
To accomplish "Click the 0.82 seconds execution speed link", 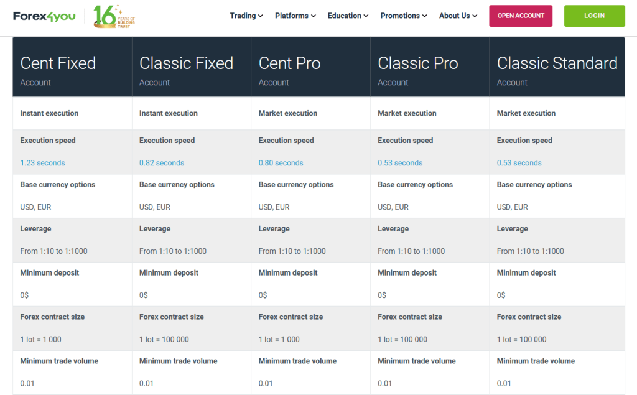I will (162, 163).
